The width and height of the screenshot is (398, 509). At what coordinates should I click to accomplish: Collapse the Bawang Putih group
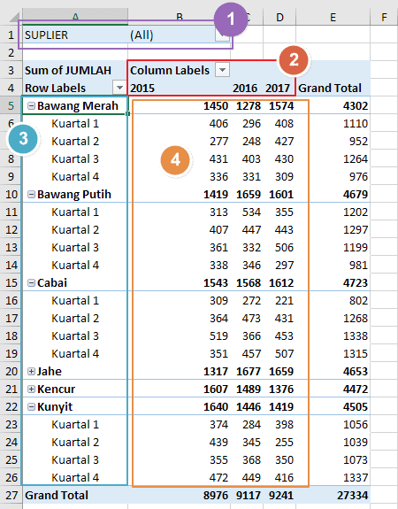[x=31, y=195]
